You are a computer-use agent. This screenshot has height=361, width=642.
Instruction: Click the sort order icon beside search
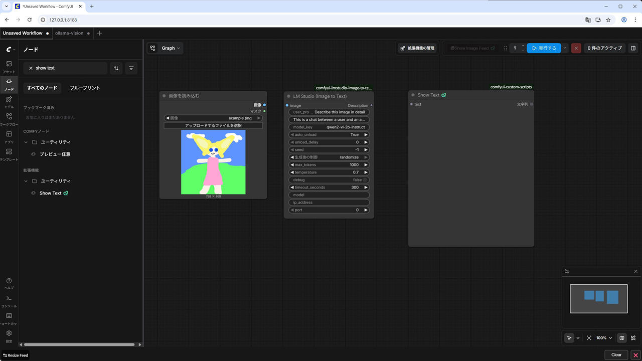116,68
